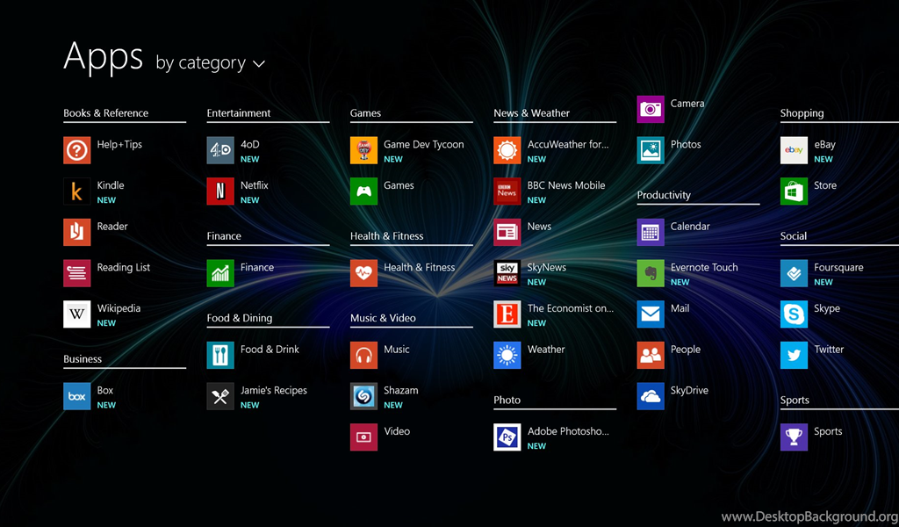899x527 pixels.
Task: Launch the eBay app icon
Action: click(x=794, y=150)
